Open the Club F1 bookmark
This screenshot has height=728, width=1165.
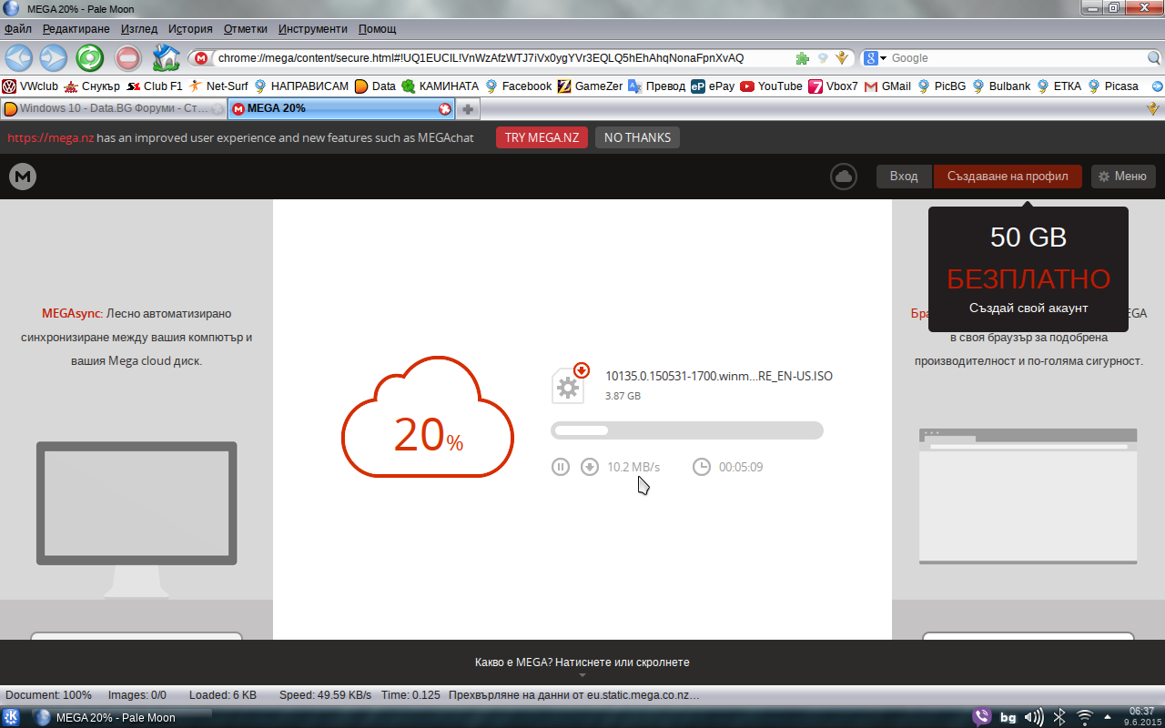point(155,86)
